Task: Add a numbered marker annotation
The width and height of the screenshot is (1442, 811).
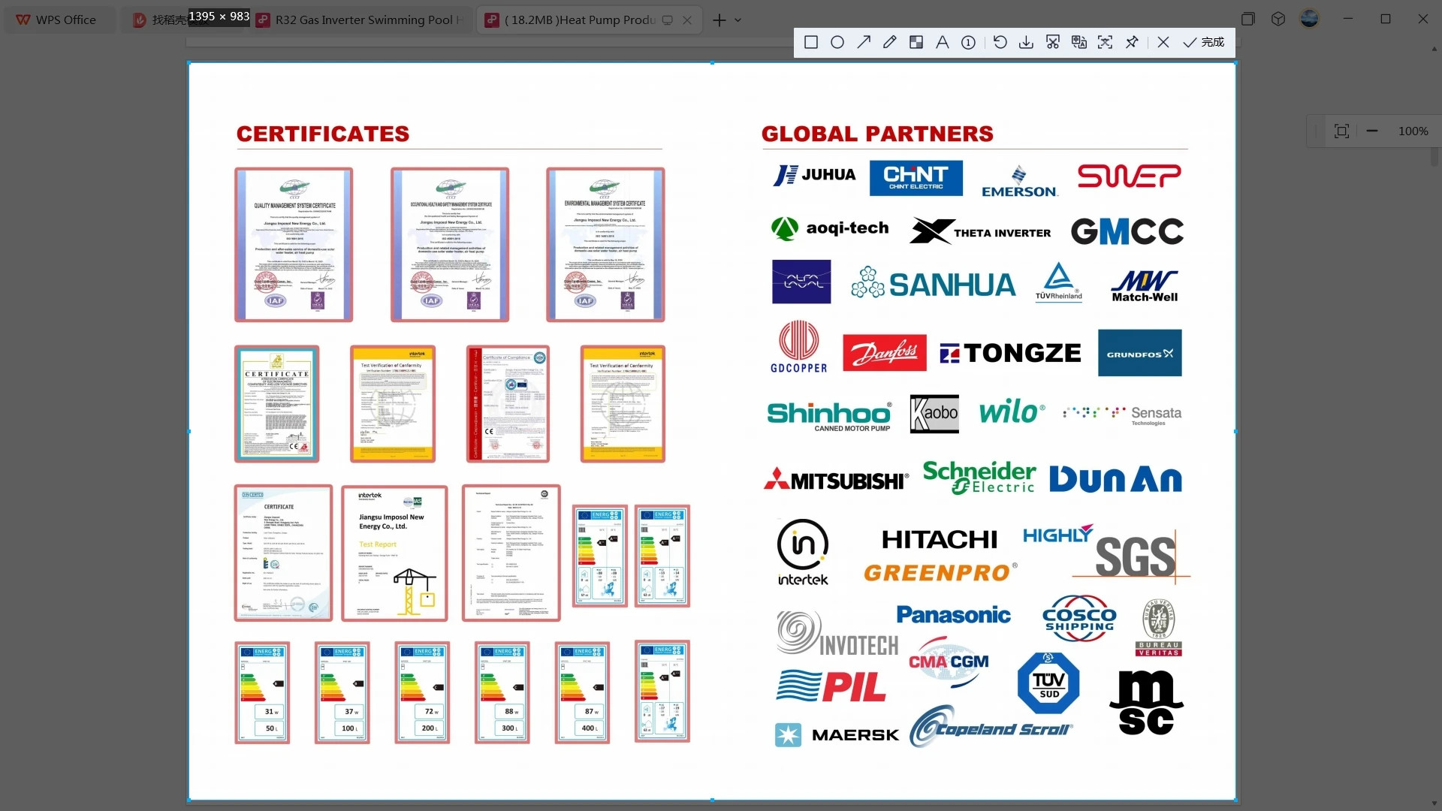Action: tap(969, 42)
